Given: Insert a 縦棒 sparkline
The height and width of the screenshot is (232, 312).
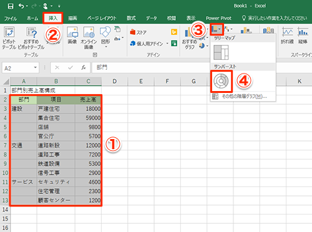Looking at the screenshot, I should point(303,36).
